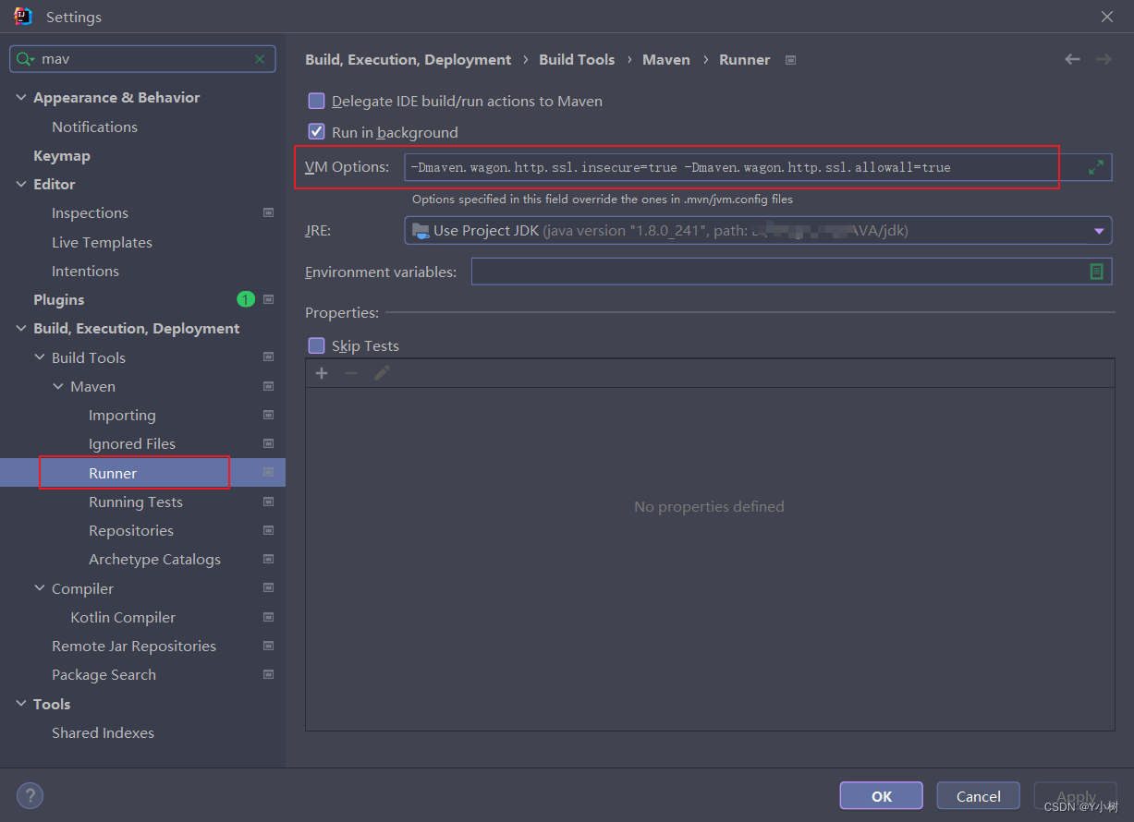Click the search magnifier icon
1134x822 pixels.
coord(23,59)
